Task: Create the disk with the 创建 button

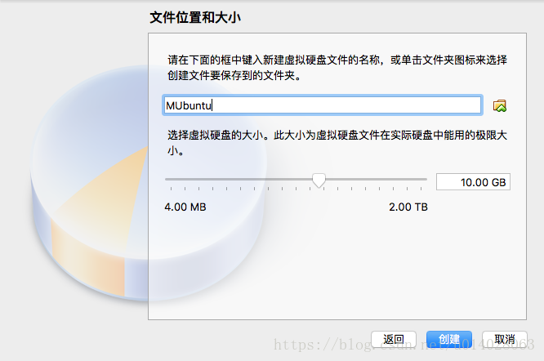Action: tap(449, 339)
